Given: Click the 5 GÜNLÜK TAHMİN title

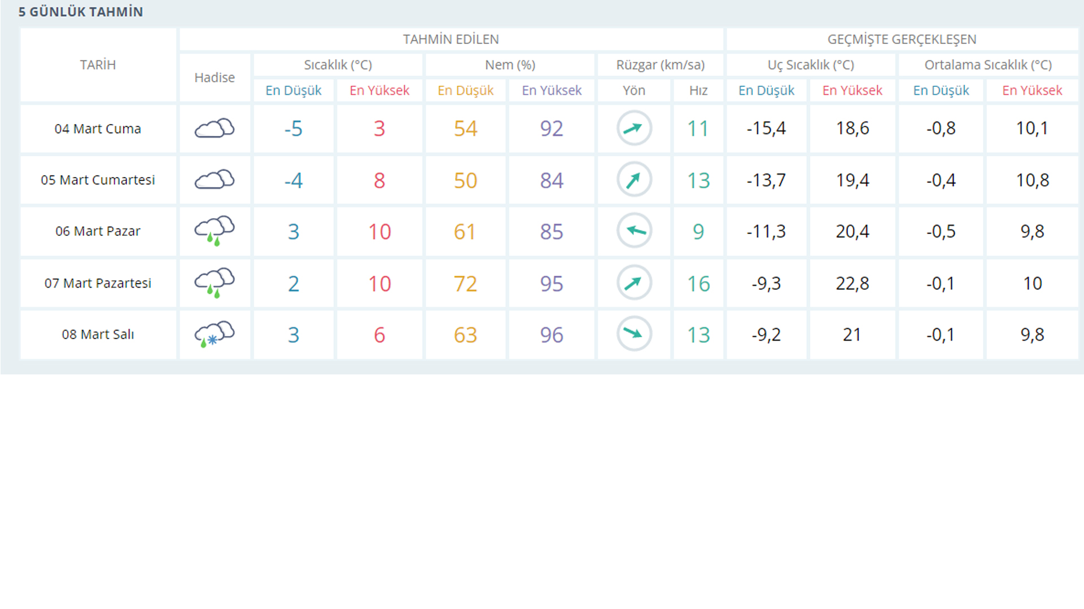Looking at the screenshot, I should coord(81,12).
